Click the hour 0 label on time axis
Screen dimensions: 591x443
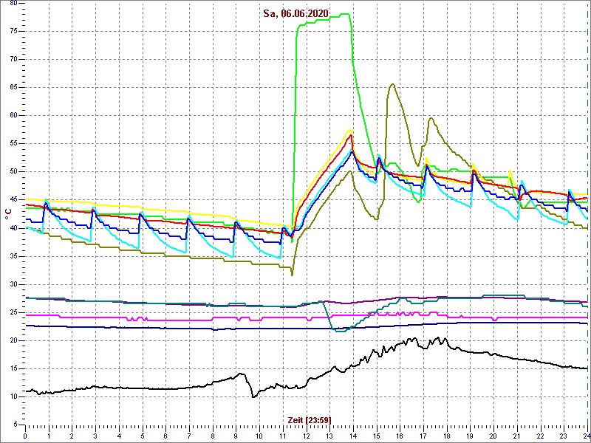(x=25, y=436)
